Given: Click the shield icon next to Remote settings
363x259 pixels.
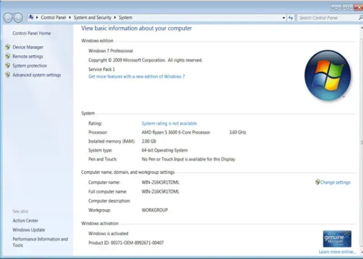Looking at the screenshot, I should tap(8, 56).
